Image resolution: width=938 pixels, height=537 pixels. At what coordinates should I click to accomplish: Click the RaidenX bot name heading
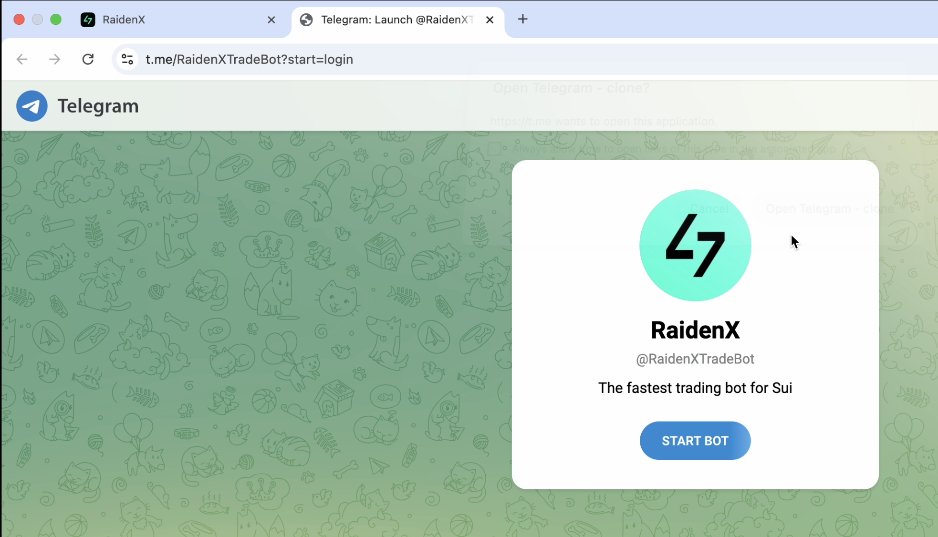(695, 330)
